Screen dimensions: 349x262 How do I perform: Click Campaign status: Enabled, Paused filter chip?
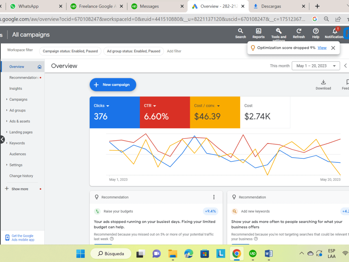click(x=70, y=51)
